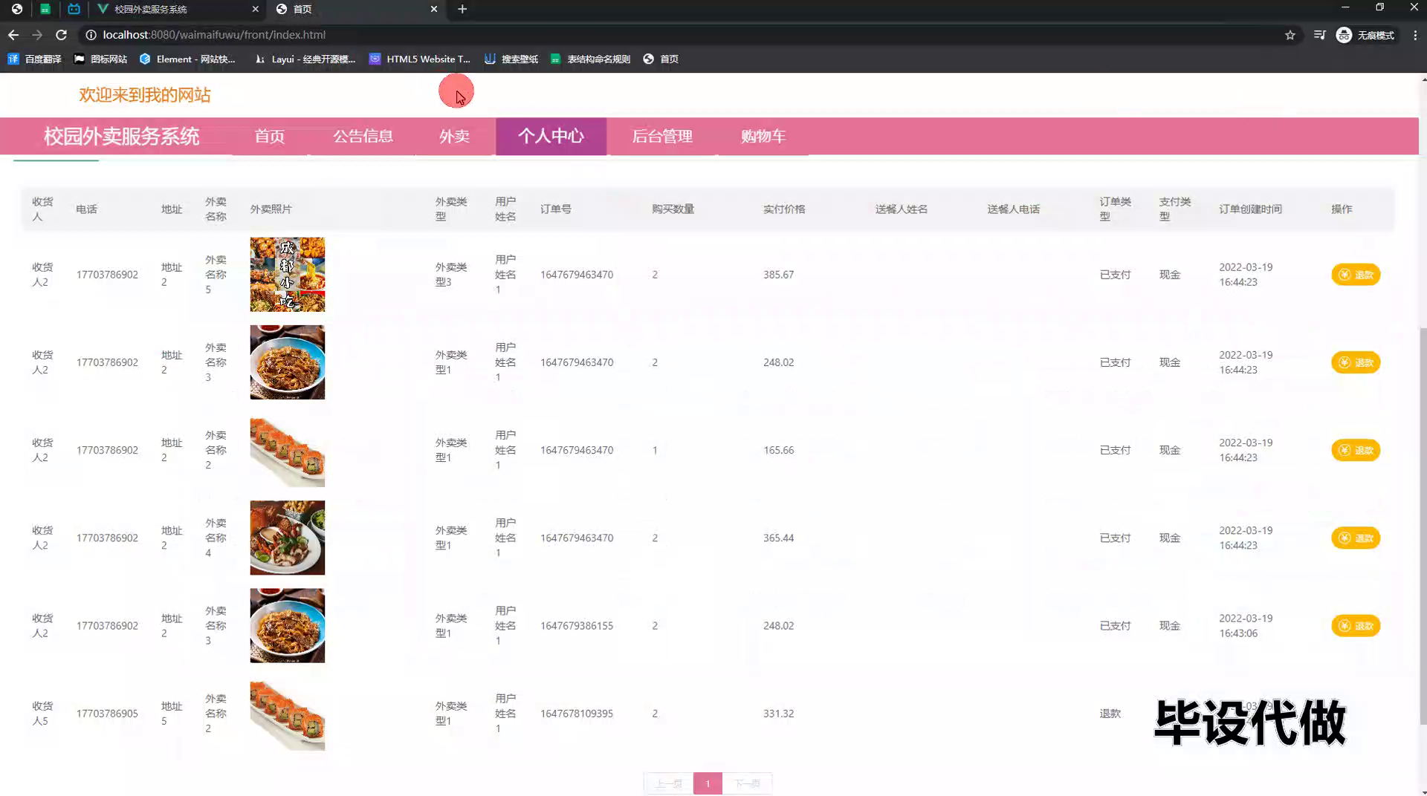
Task: Click the 订单创建时间 column header
Action: (1250, 209)
